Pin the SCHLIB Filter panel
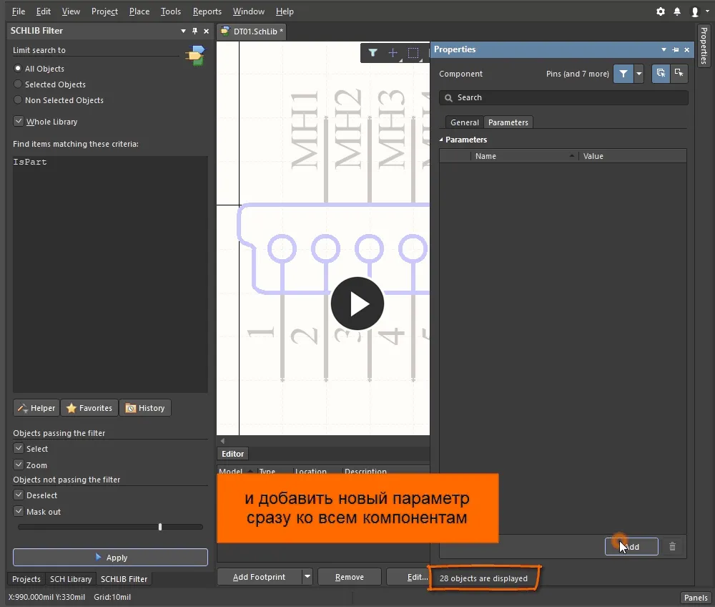This screenshot has height=607, width=715. pyautogui.click(x=194, y=31)
